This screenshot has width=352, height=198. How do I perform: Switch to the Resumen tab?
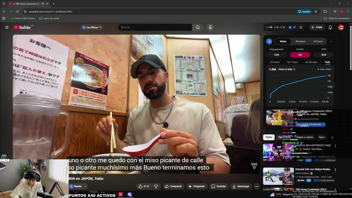point(300,41)
